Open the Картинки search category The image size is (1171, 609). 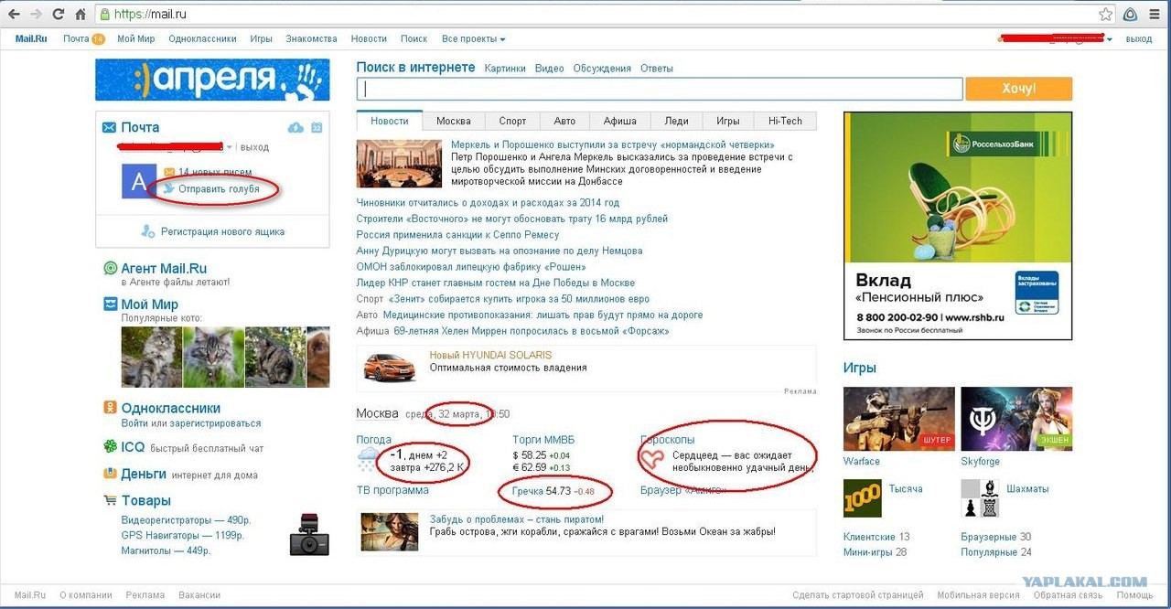pyautogui.click(x=505, y=69)
